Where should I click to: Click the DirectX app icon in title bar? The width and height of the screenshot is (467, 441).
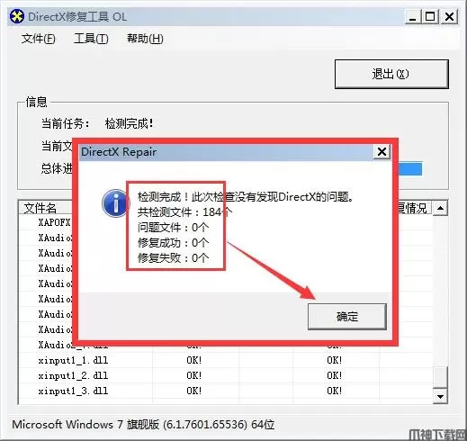coord(17,16)
